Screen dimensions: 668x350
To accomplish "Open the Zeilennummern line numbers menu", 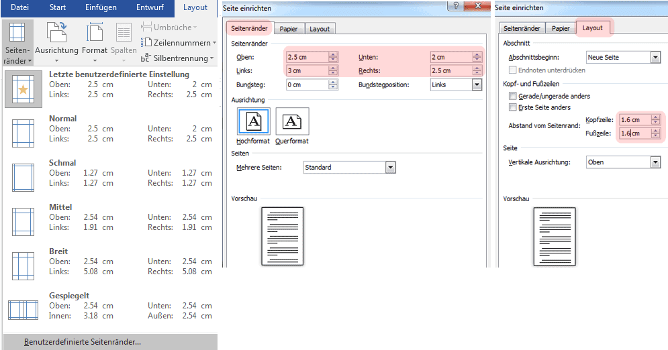I will (179, 42).
